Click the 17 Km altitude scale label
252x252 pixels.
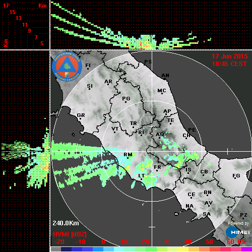(x=6, y=6)
